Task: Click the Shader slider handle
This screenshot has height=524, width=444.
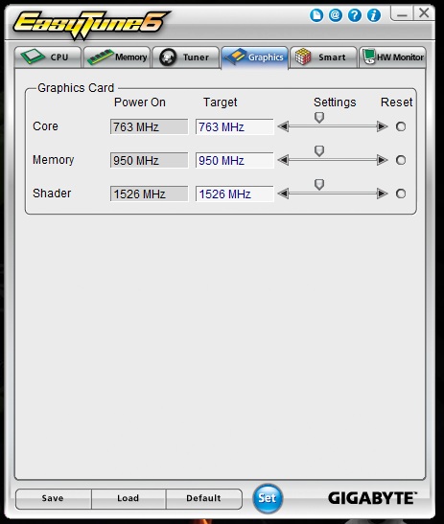Action: (x=319, y=184)
